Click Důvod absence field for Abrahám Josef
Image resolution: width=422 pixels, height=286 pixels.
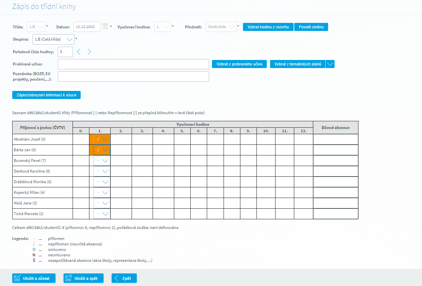coord(336,139)
